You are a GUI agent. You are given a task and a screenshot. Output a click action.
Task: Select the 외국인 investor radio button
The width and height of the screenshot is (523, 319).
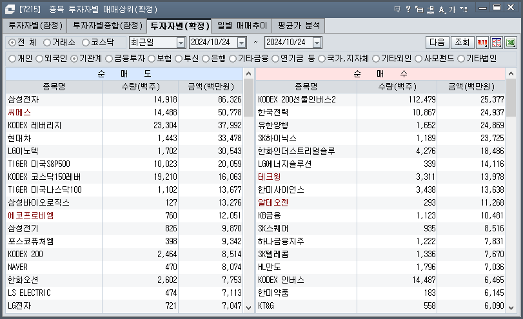[x=39, y=59]
